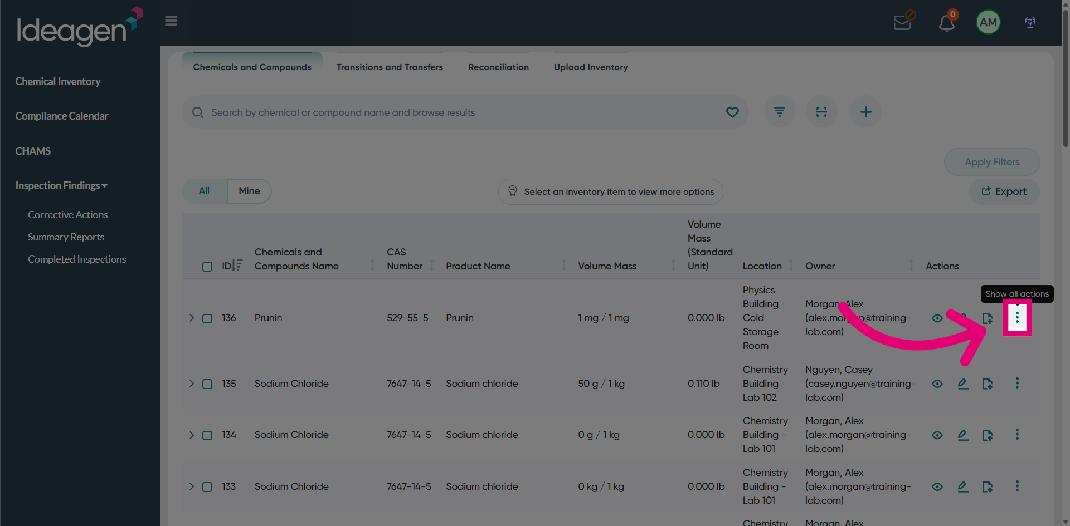
Task: Expand row 136 Prunin details
Action: pyautogui.click(x=191, y=318)
